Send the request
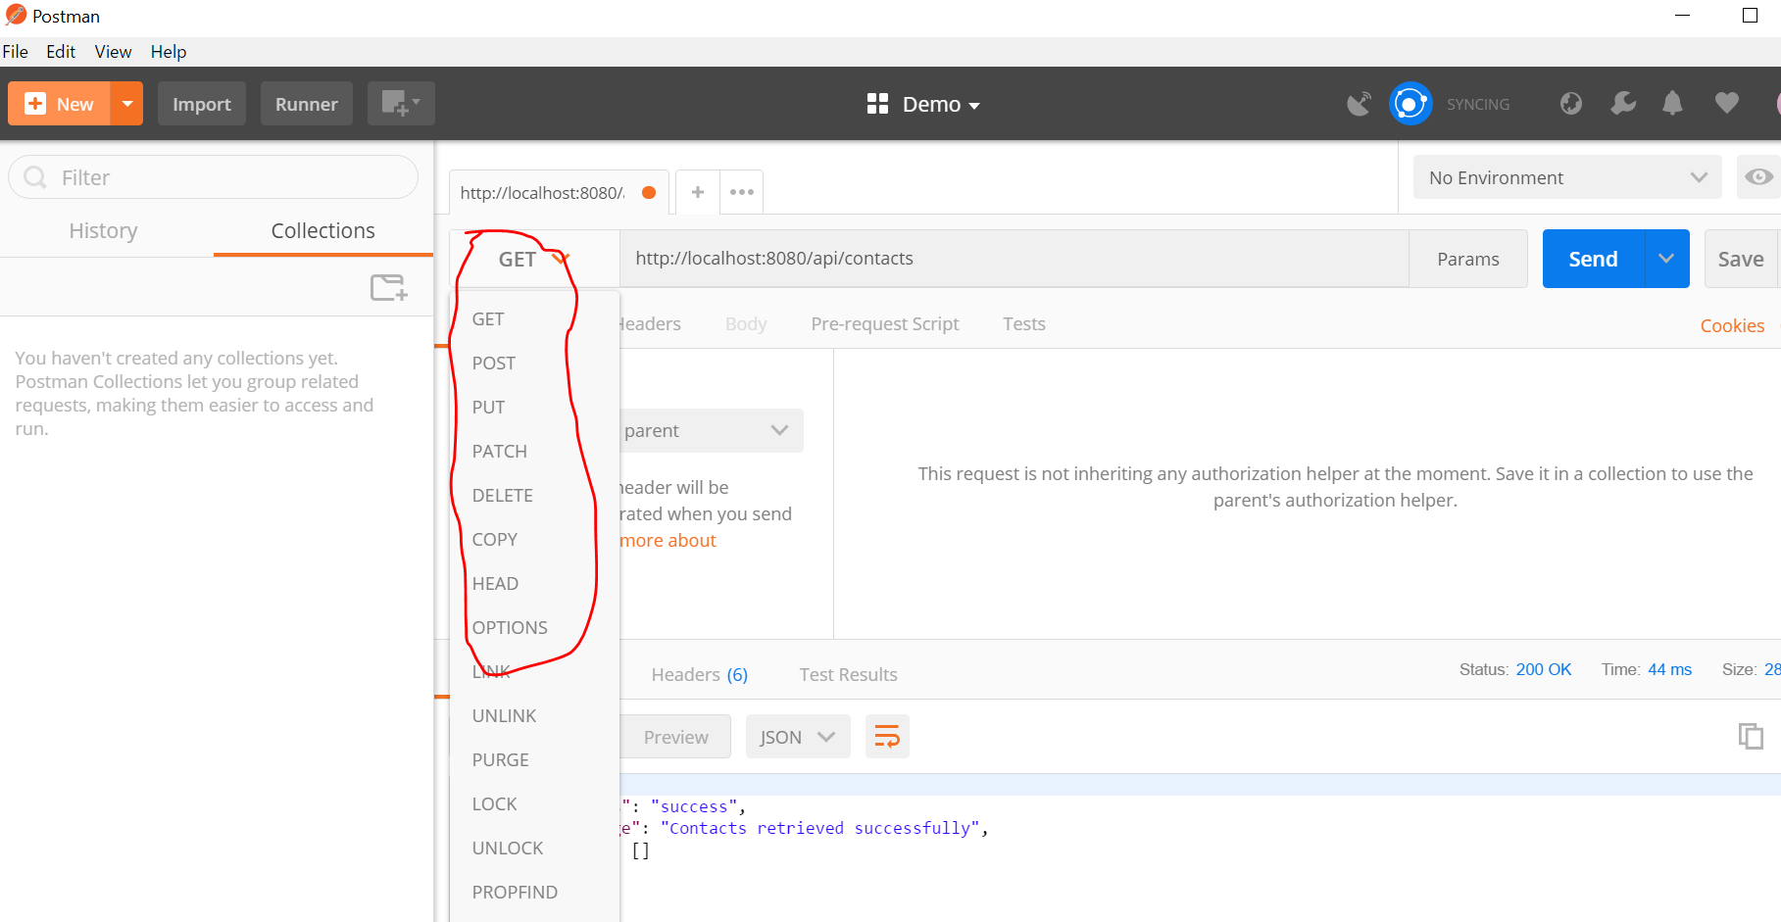This screenshot has height=922, width=1781. click(1594, 259)
